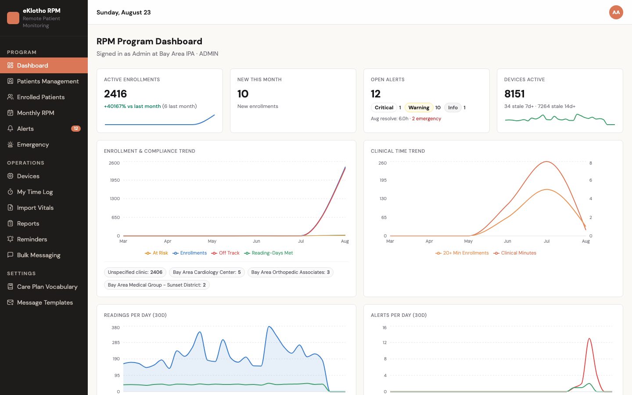Click the Devices chip icon
The image size is (632, 395).
pyautogui.click(x=10, y=176)
